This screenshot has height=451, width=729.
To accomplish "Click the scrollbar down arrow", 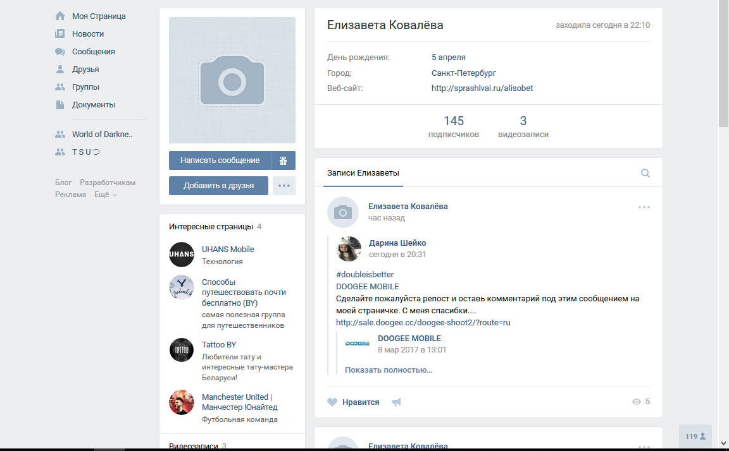I will [723, 443].
